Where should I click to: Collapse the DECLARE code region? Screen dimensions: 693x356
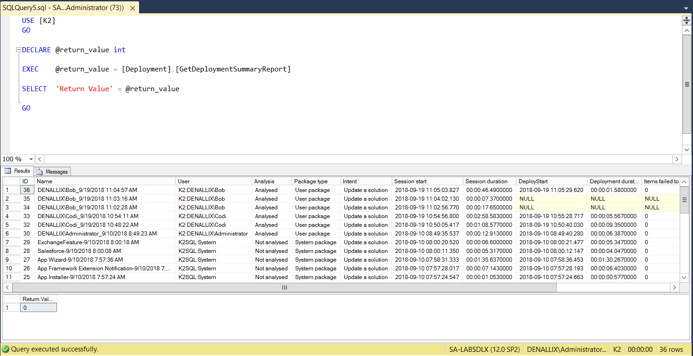[18, 50]
